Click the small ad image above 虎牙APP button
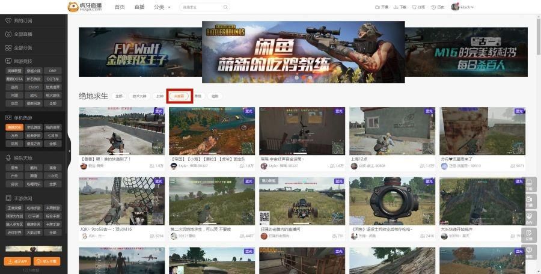 (x=34, y=249)
